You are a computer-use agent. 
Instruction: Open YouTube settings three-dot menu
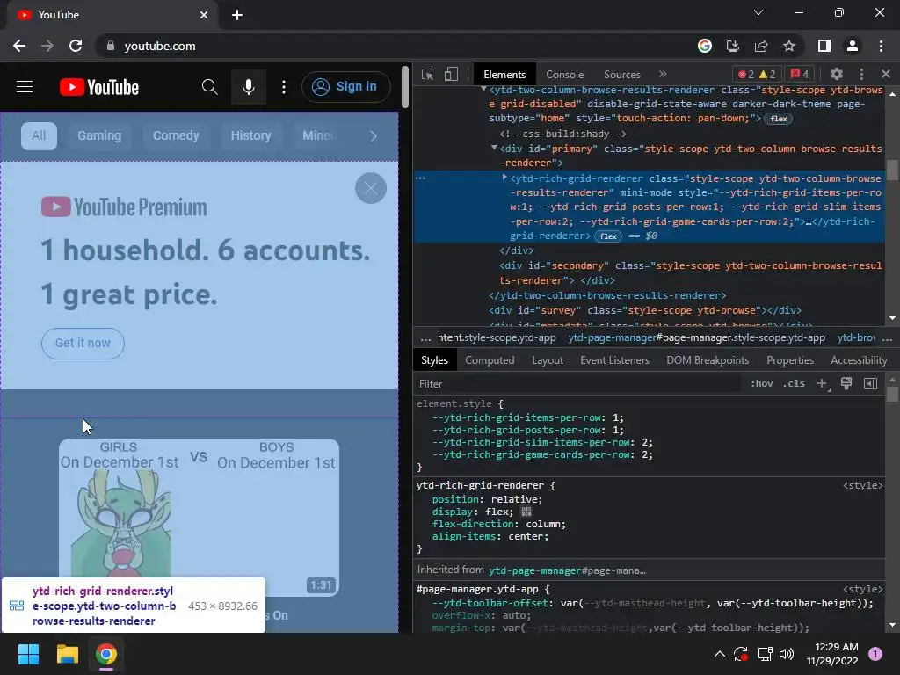284,87
